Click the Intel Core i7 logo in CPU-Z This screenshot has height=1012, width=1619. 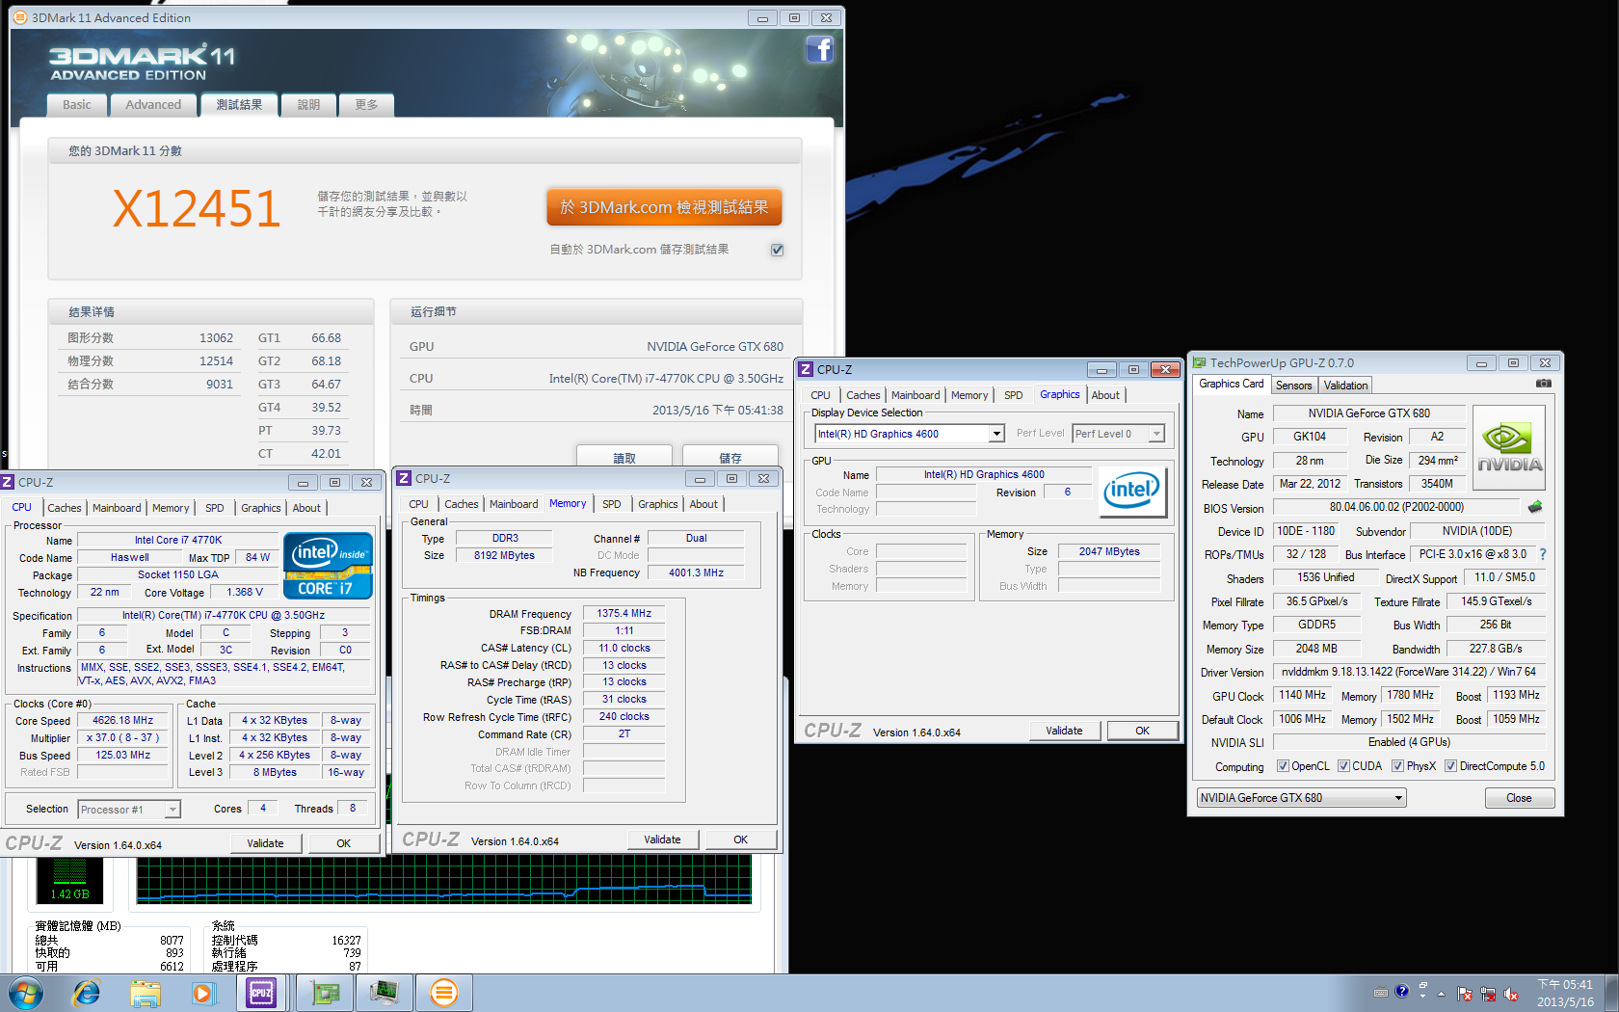(328, 566)
